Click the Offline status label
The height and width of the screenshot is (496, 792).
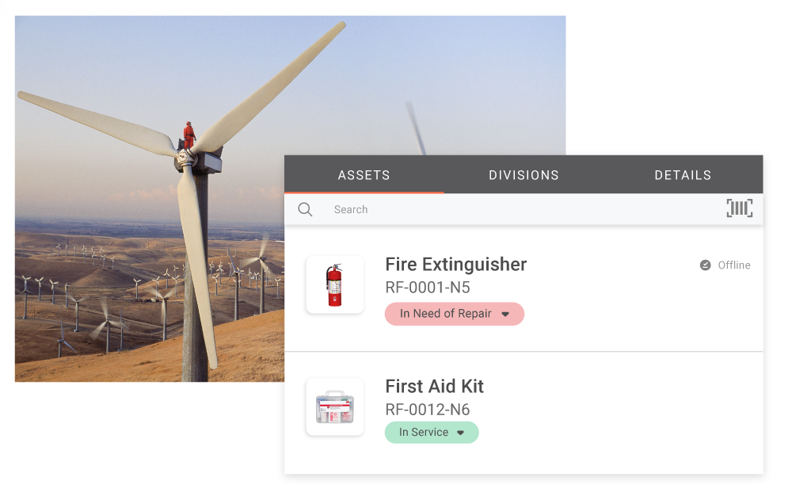[733, 265]
